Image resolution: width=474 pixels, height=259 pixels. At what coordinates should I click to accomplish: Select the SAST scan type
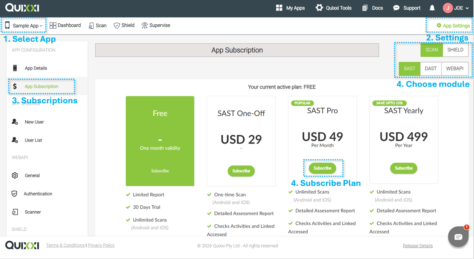click(x=410, y=68)
